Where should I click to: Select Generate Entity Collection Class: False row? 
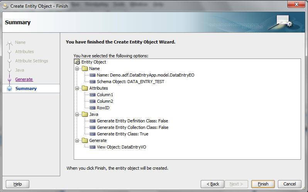click(x=133, y=127)
